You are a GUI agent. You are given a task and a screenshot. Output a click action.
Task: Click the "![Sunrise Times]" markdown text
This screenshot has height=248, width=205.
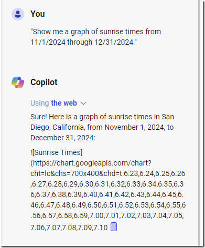[57, 152]
